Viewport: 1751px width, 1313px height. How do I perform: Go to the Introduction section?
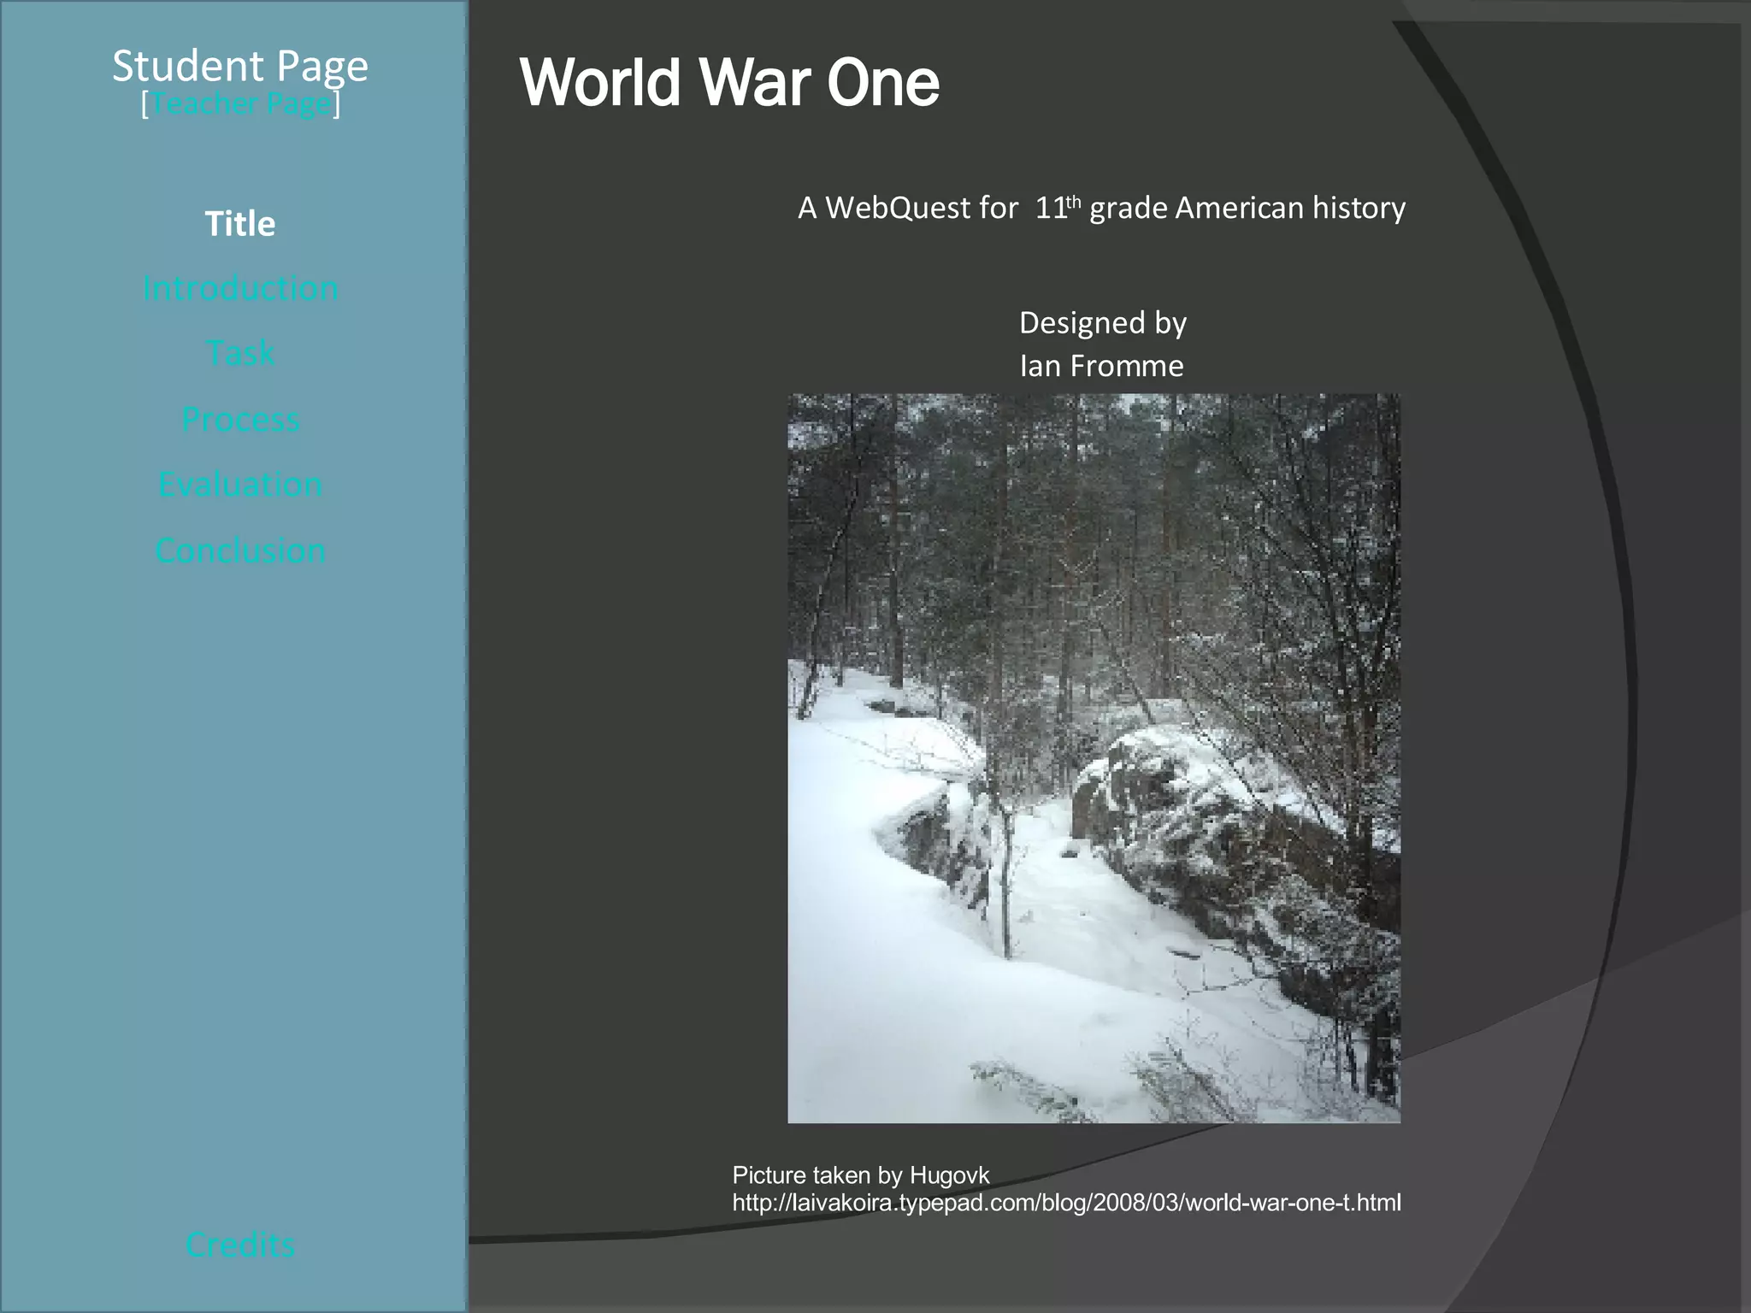pyautogui.click(x=240, y=288)
